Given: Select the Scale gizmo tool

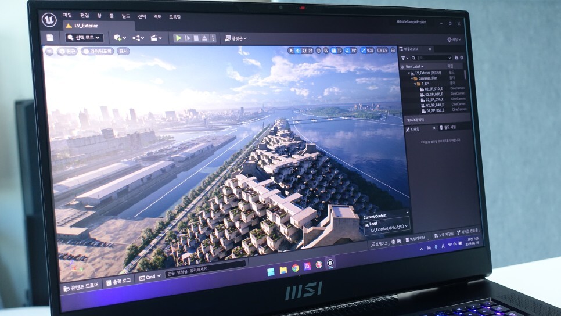Looking at the screenshot, I should click(x=311, y=51).
